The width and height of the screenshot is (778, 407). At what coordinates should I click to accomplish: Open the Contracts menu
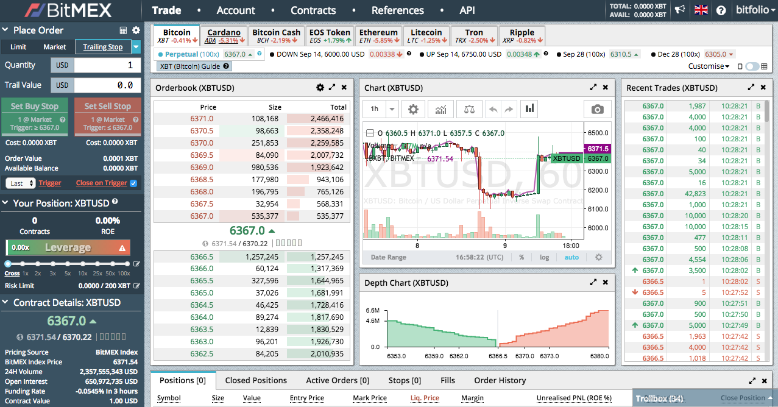(313, 10)
